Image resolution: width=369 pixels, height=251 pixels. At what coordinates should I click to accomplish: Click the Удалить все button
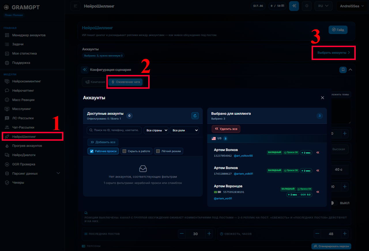226,129
